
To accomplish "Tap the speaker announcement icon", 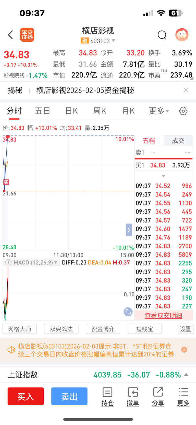I will tap(11, 350).
